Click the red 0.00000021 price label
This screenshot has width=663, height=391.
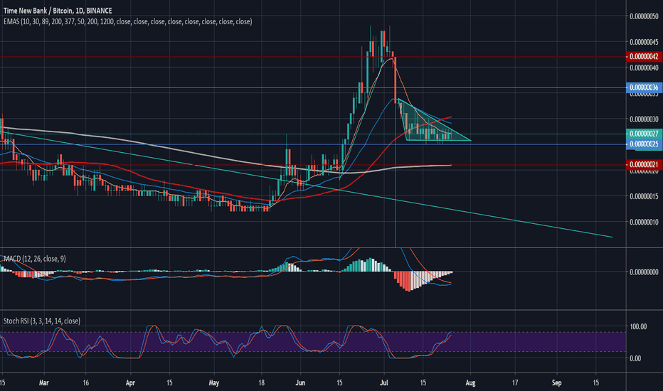[644, 164]
